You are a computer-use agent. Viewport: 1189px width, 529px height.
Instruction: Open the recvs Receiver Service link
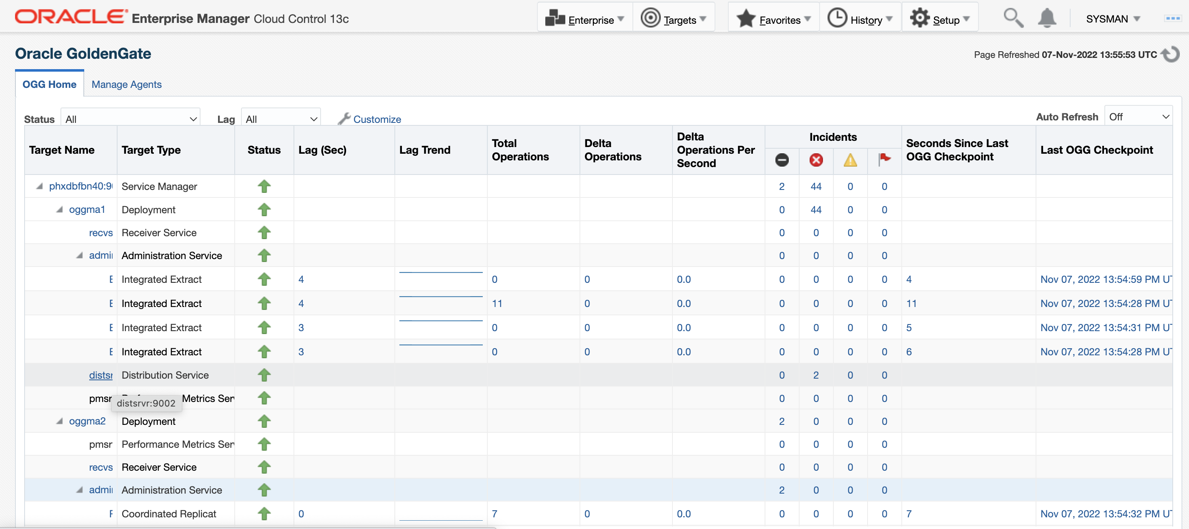coord(101,232)
